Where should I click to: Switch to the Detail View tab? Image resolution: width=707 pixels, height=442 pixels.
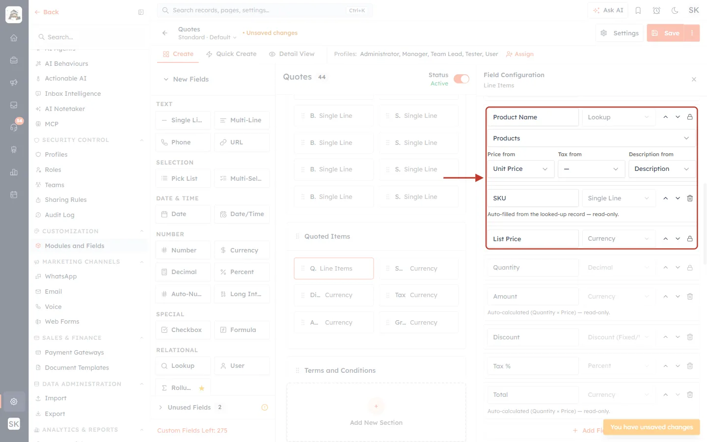click(292, 54)
